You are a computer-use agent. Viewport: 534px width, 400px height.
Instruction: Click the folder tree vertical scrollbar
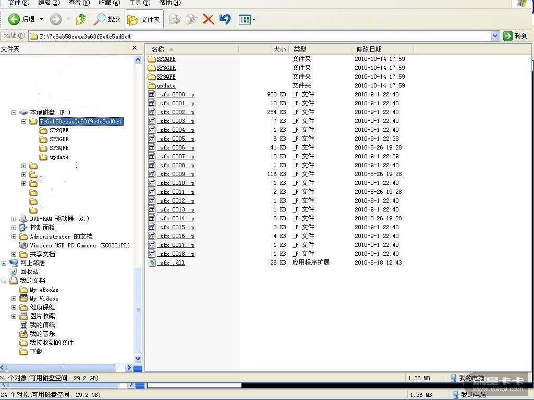coord(138,208)
